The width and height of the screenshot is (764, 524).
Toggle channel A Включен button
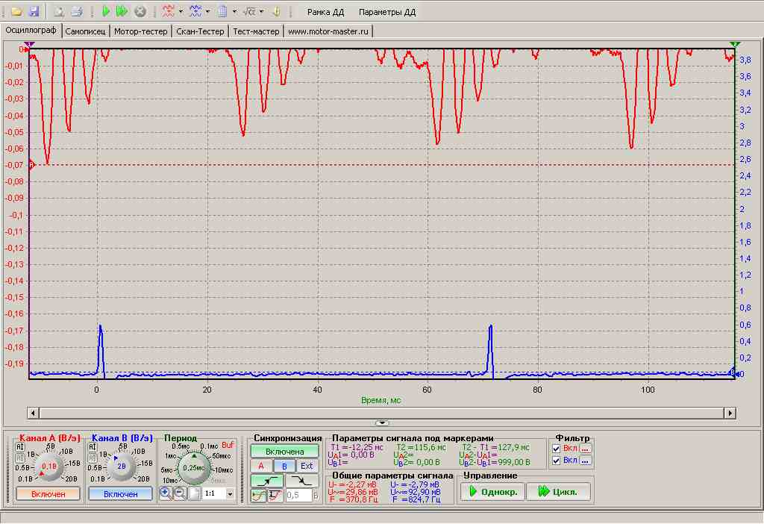[48, 494]
